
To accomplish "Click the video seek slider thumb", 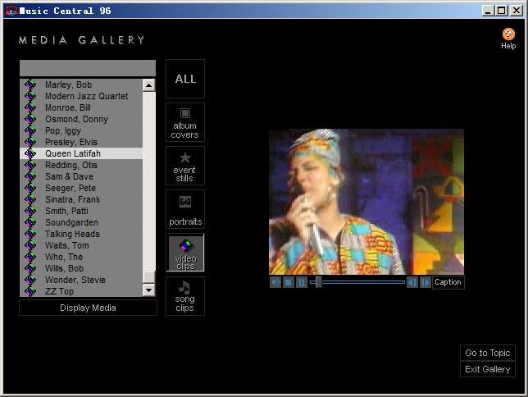I will pyautogui.click(x=319, y=282).
